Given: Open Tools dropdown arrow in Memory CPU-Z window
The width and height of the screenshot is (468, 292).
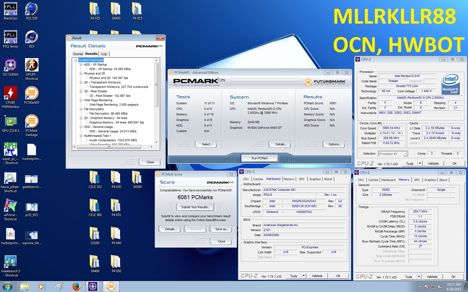Looking at the screenshot, I should (x=419, y=277).
